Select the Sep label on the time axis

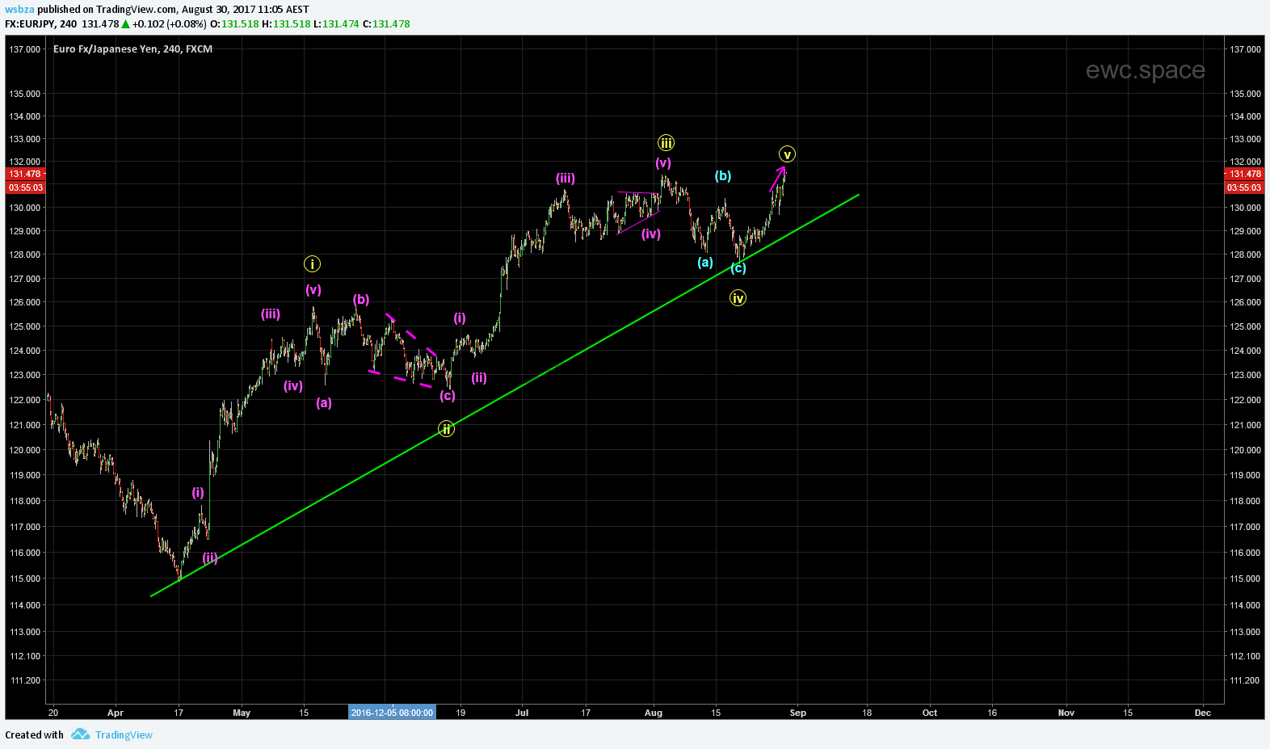click(x=797, y=713)
